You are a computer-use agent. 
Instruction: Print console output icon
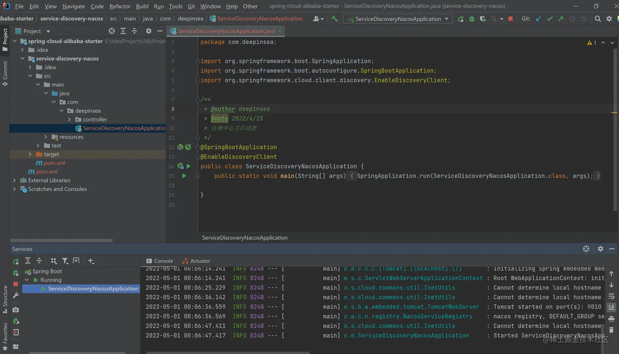pos(611,319)
